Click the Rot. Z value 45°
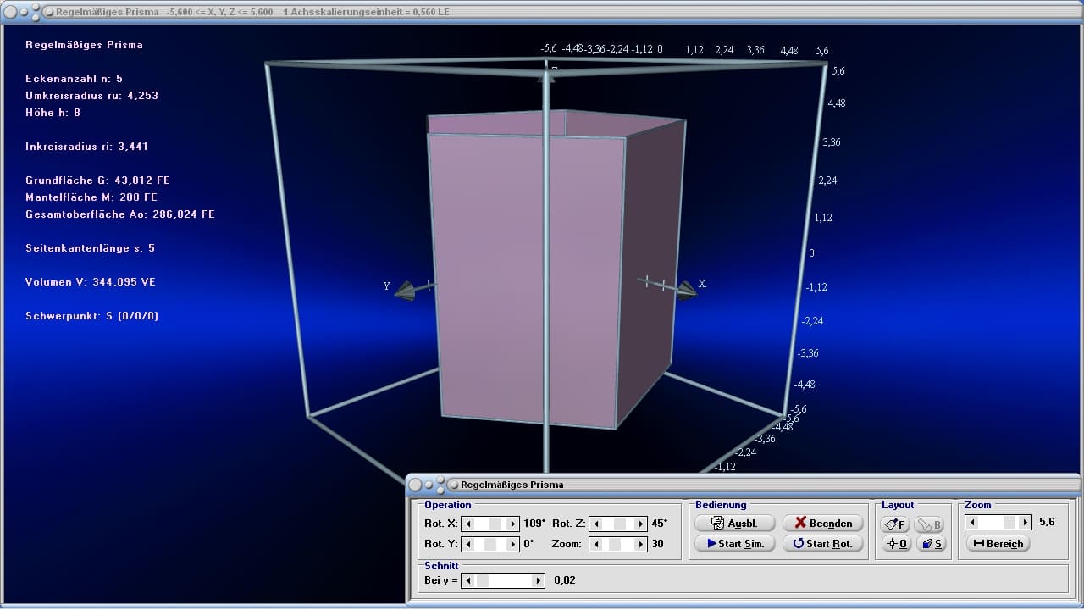 (x=659, y=523)
